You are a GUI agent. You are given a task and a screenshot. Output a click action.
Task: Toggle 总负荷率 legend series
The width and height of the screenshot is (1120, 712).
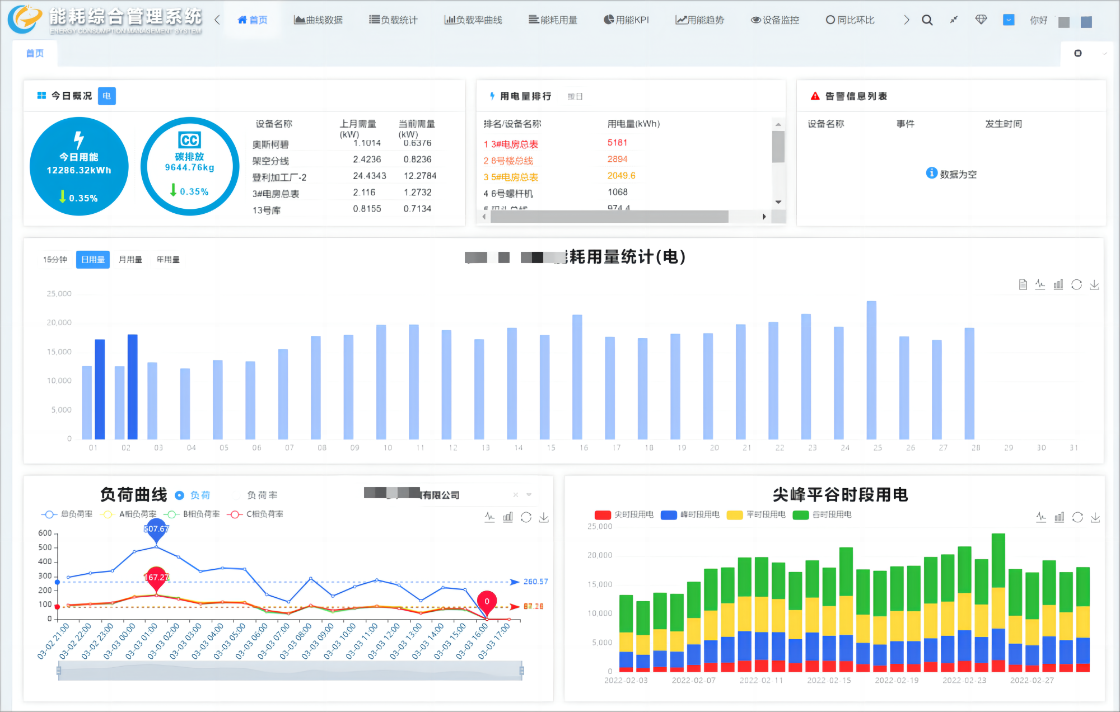(67, 514)
